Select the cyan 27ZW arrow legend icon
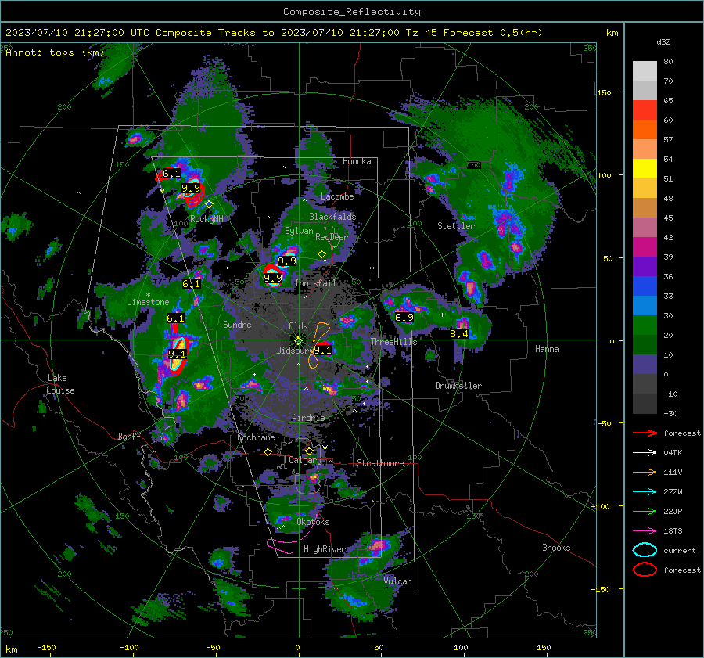704x658 pixels. click(x=645, y=492)
